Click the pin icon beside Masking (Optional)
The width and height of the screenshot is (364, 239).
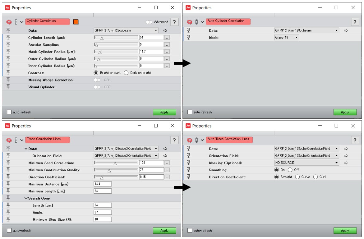[189, 163]
